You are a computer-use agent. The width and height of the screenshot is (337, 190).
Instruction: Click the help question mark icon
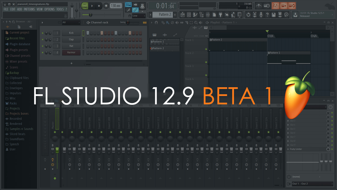pos(267,15)
